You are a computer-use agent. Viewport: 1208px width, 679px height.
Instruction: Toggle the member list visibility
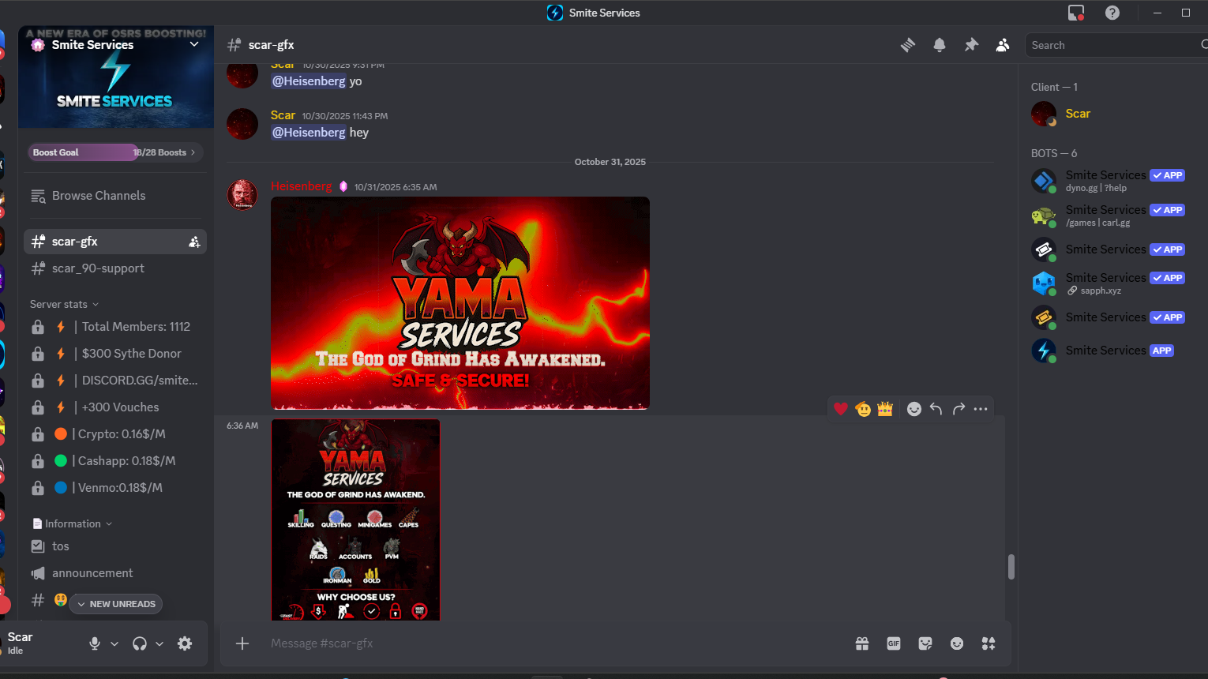[x=1003, y=45]
